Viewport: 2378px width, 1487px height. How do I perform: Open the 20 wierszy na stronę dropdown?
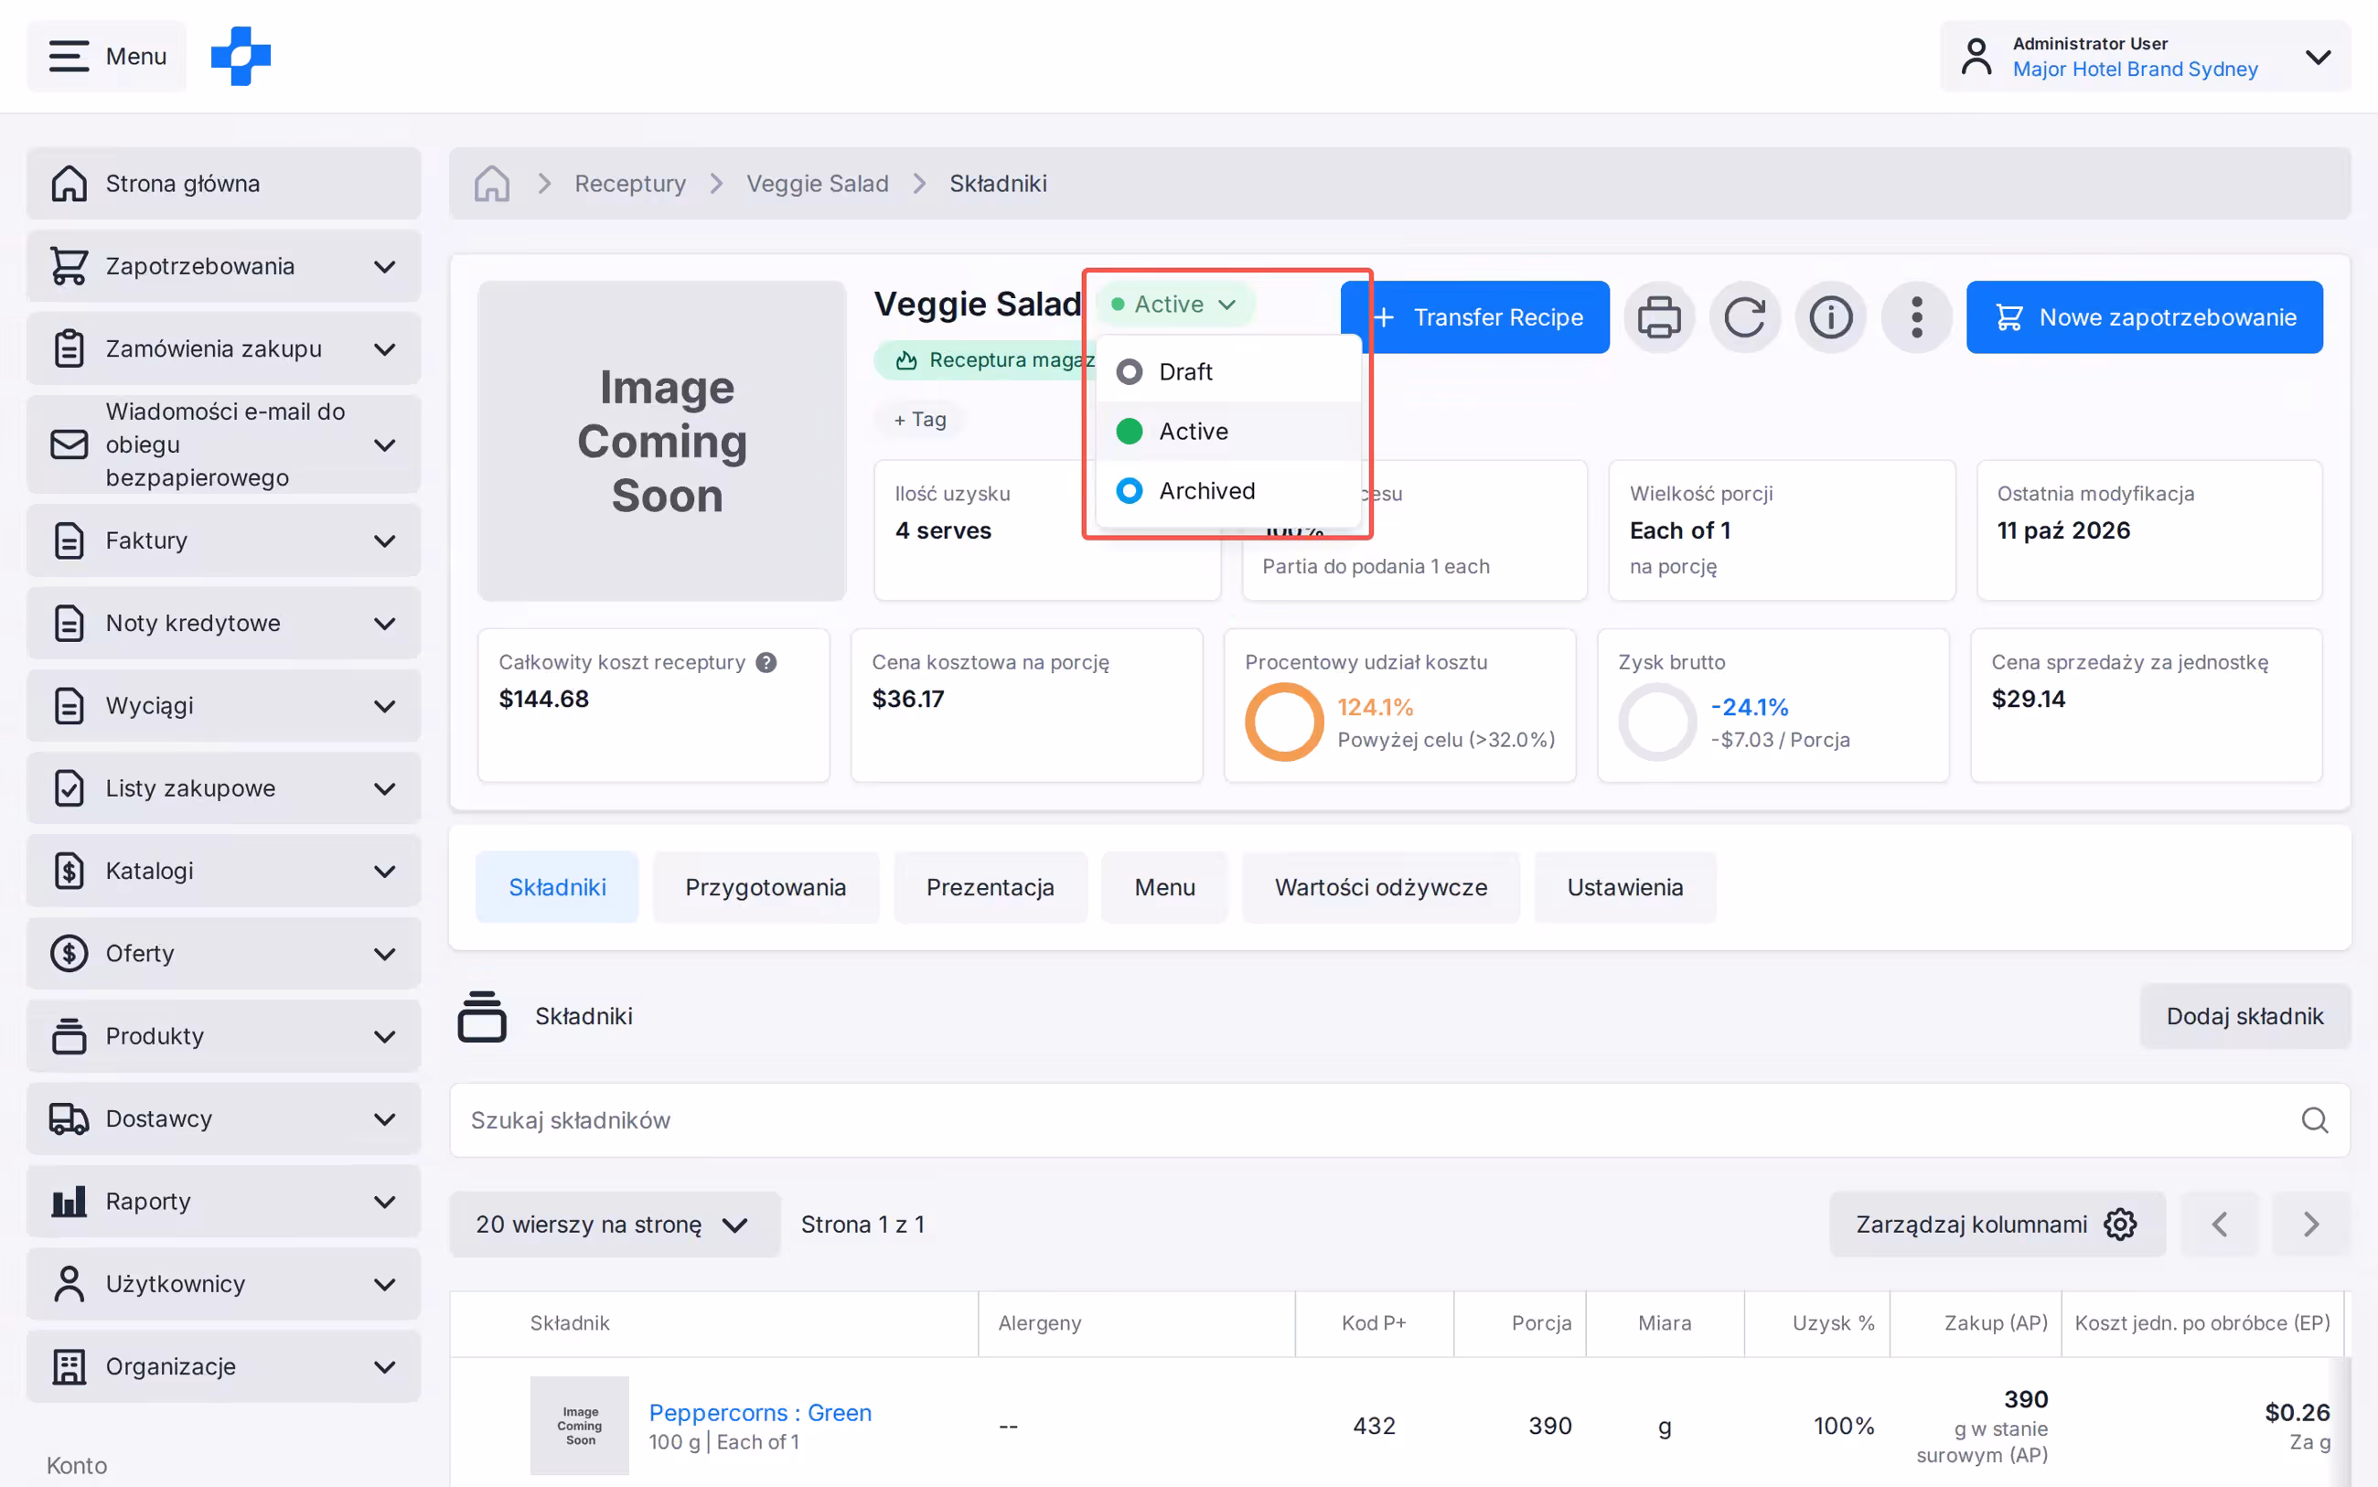coord(614,1224)
